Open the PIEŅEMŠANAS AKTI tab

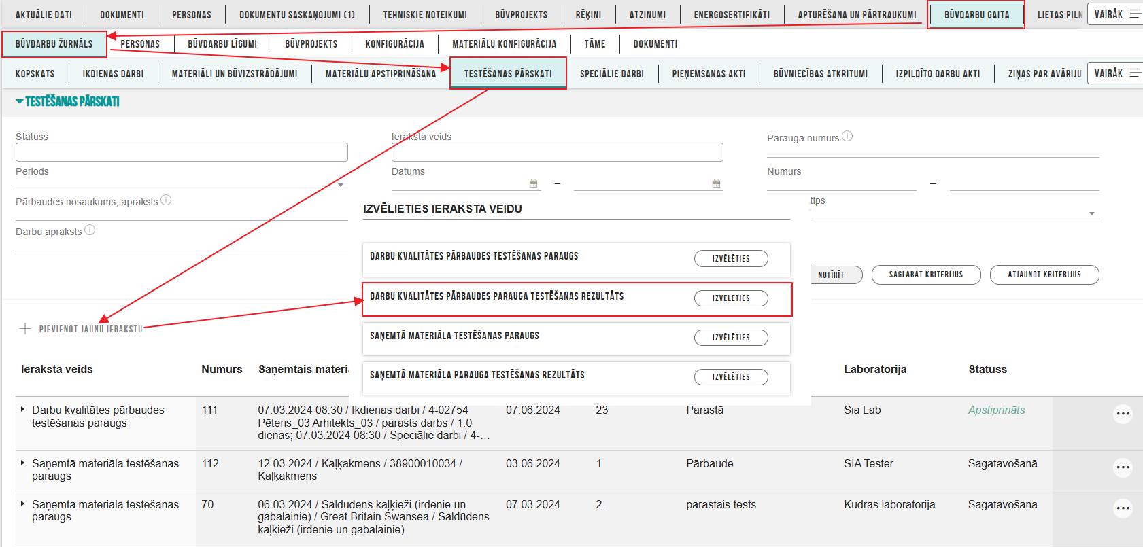coord(709,73)
